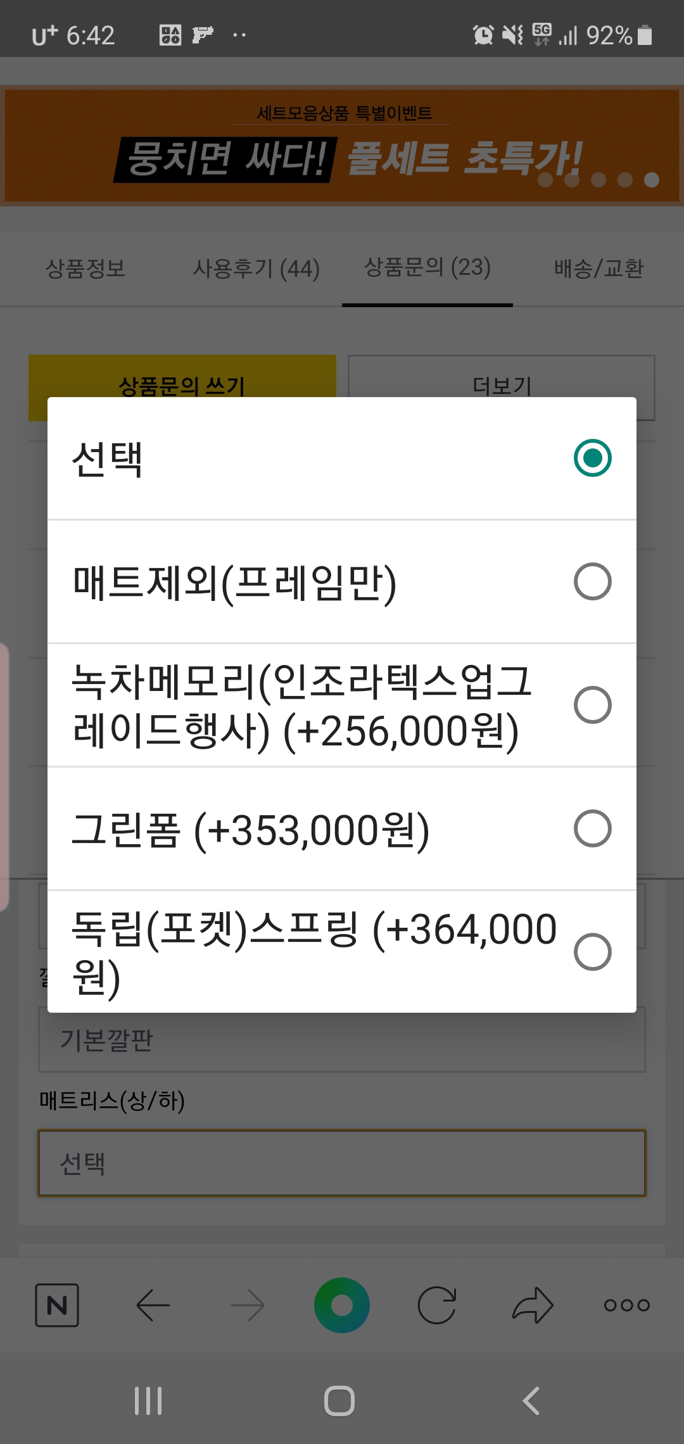This screenshot has width=684, height=1444.
Task: Go back with browser back arrow
Action: coord(153,1305)
